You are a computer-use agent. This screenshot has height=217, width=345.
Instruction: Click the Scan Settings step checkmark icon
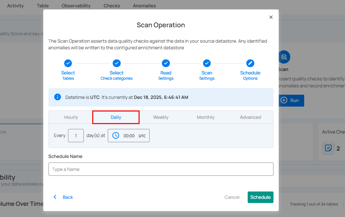click(x=207, y=63)
